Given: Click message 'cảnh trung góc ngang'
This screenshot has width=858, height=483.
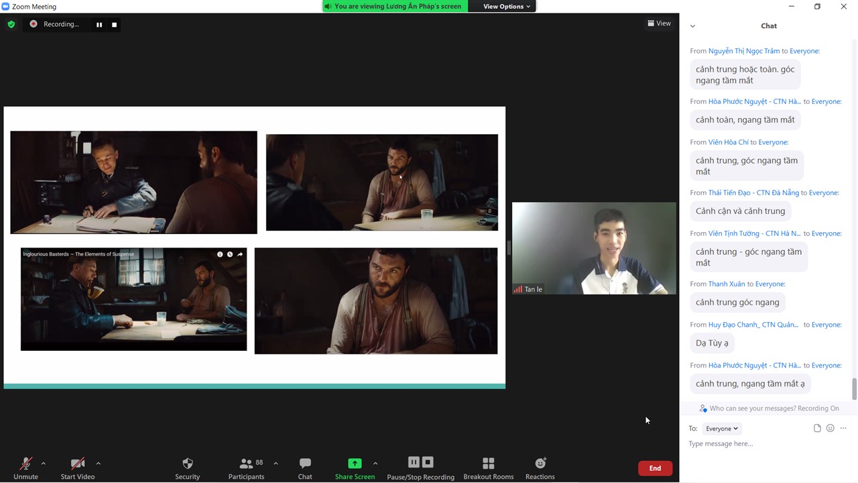Looking at the screenshot, I should (x=737, y=303).
